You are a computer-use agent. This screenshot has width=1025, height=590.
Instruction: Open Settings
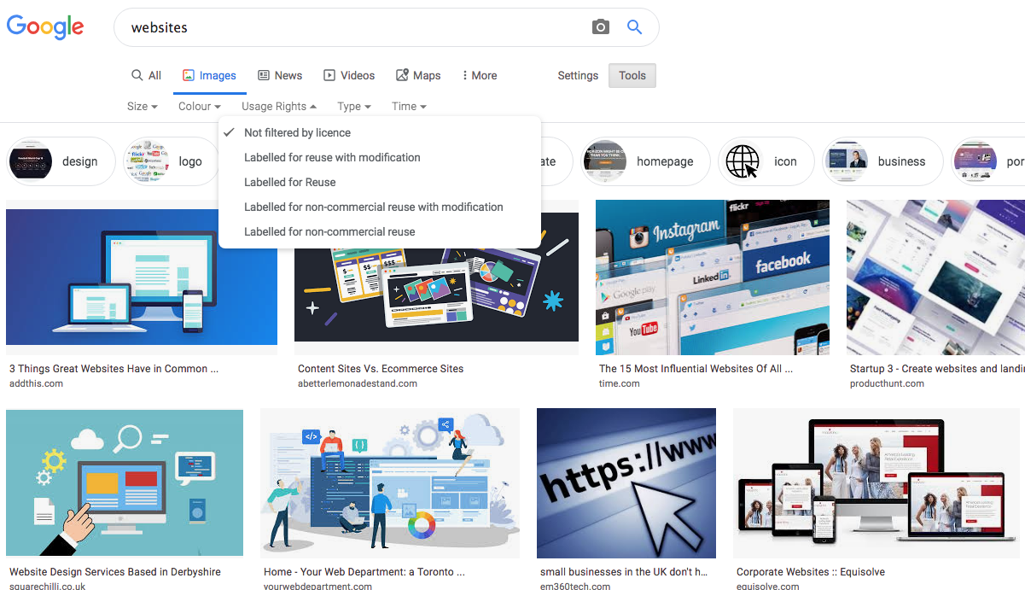(x=578, y=75)
